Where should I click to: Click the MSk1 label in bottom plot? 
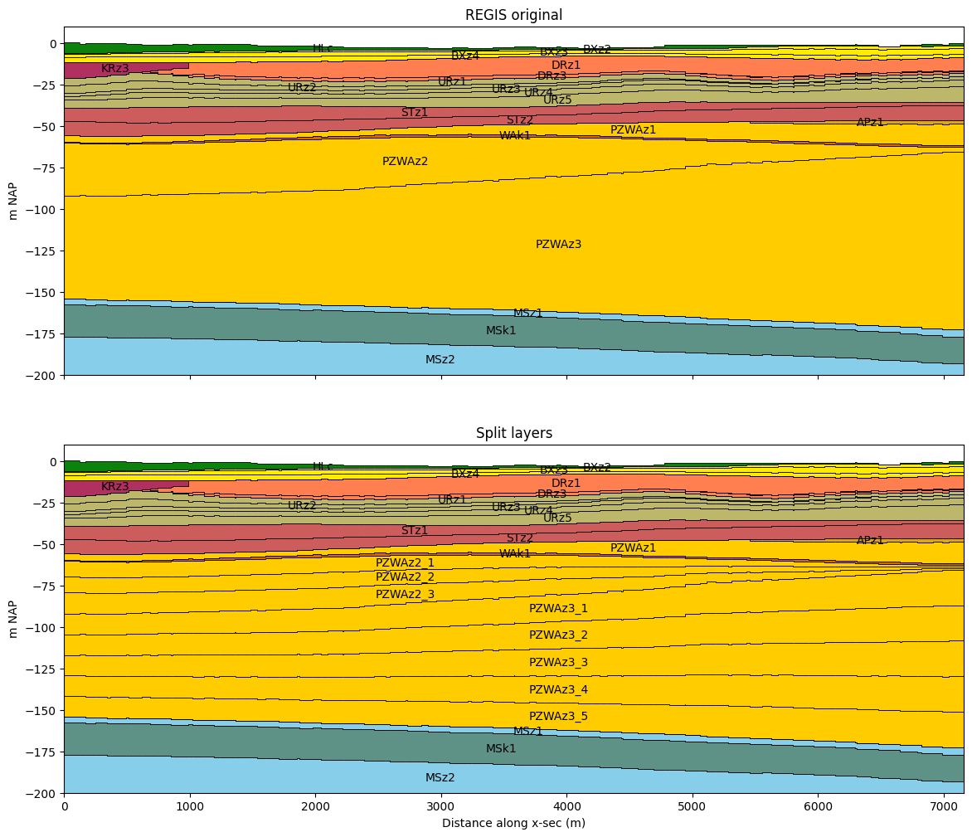[x=501, y=749]
